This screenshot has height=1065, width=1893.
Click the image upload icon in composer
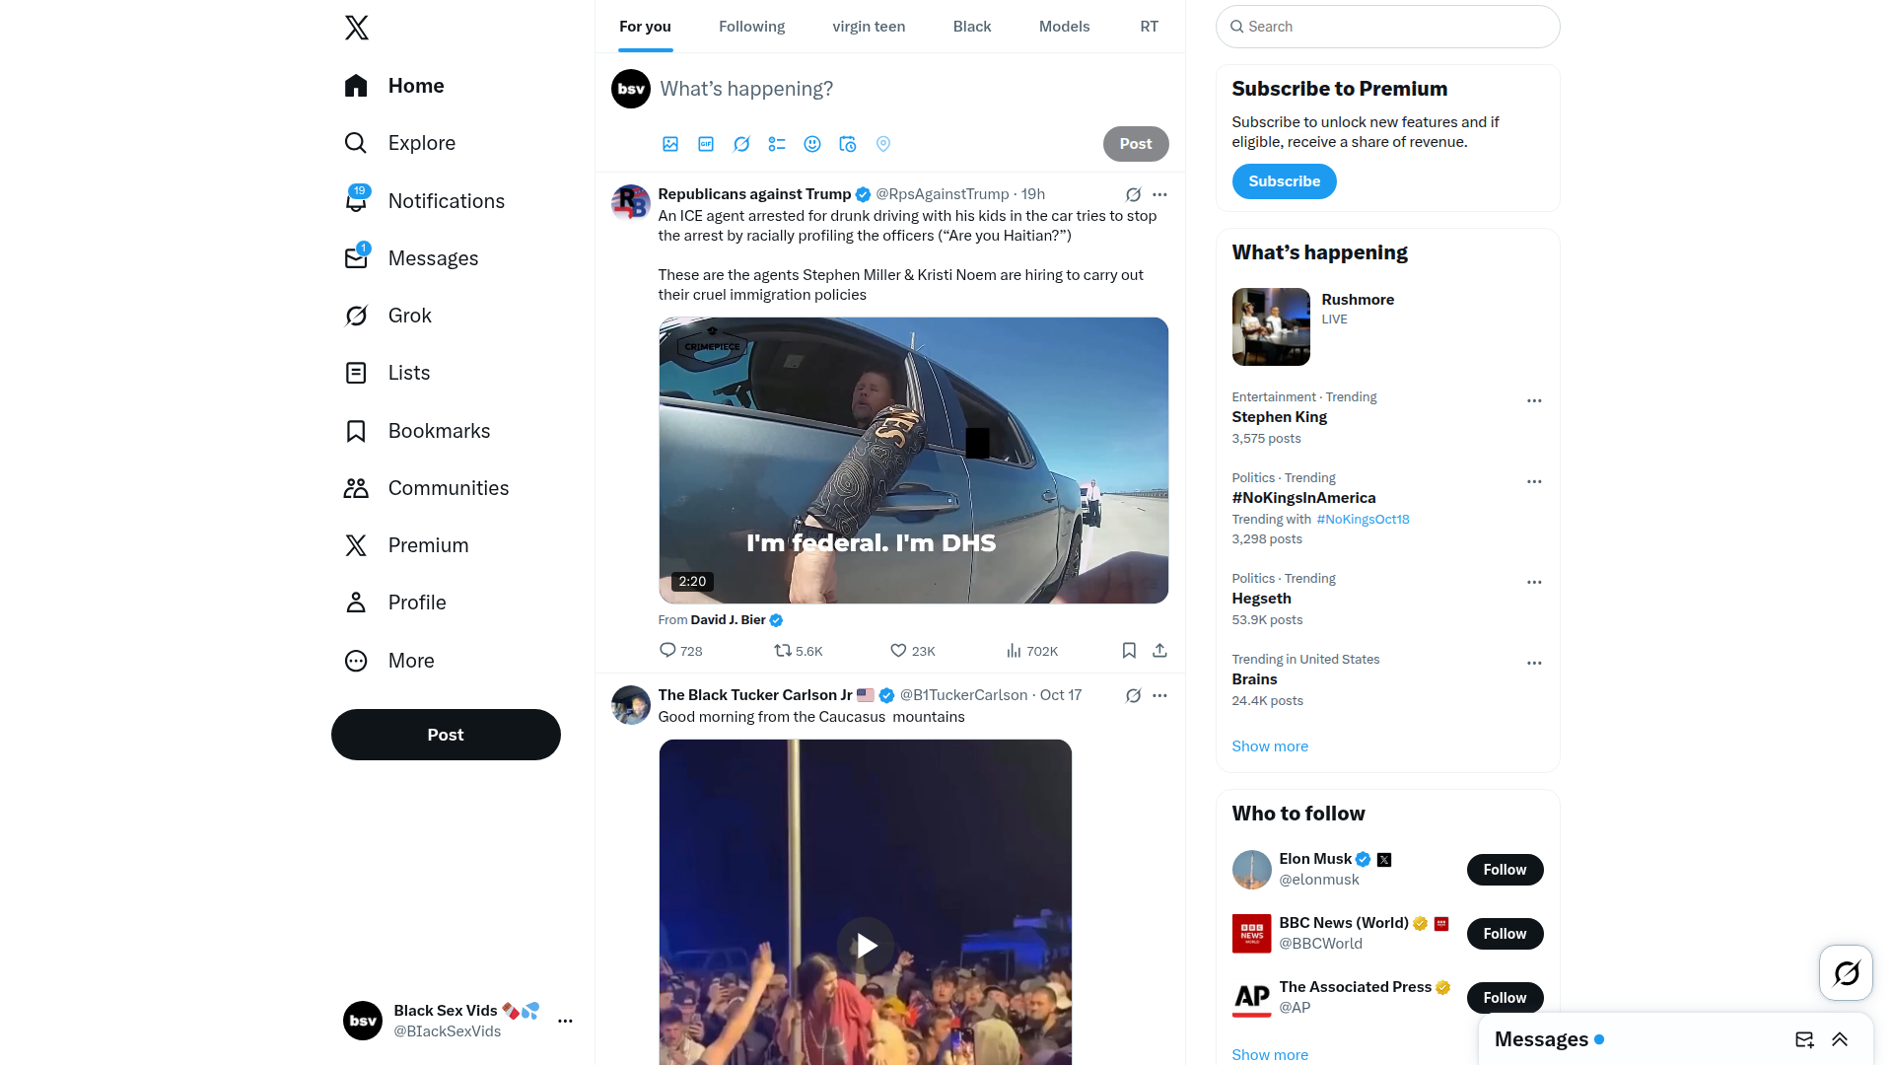click(x=670, y=144)
